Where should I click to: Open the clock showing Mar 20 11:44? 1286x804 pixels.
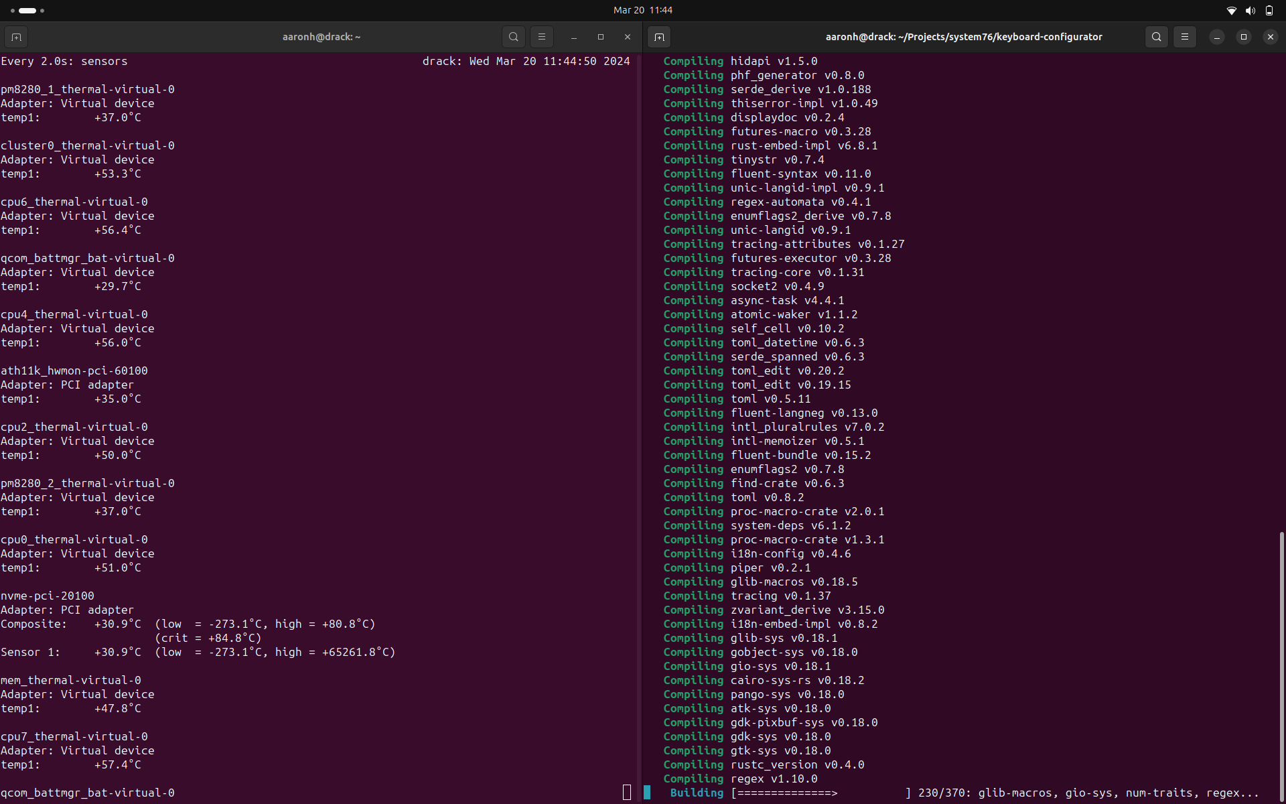pos(643,10)
